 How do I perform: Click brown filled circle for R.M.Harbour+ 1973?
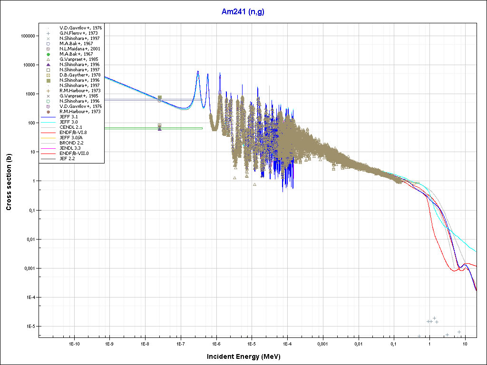click(x=48, y=112)
